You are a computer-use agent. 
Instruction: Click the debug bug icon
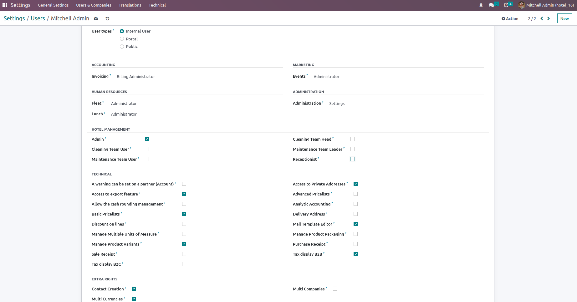[481, 5]
